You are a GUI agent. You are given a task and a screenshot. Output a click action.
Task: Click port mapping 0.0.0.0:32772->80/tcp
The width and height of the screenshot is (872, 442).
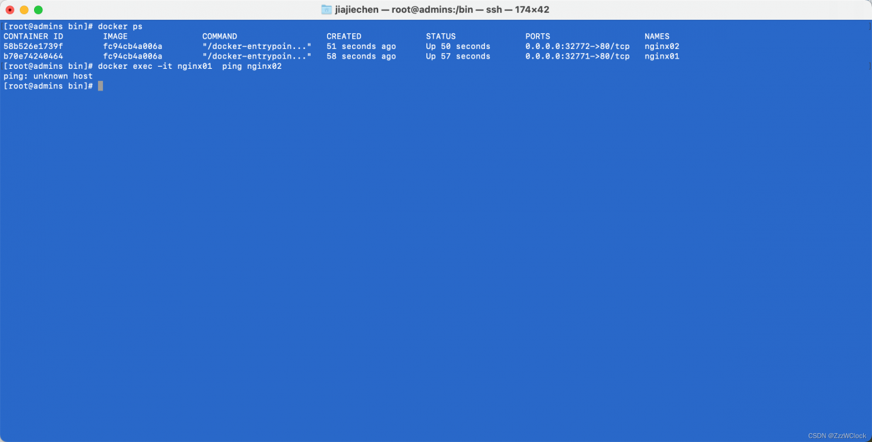click(578, 46)
